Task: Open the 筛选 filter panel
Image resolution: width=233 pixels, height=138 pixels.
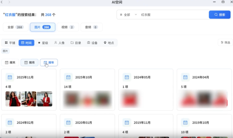Action: pyautogui.click(x=225, y=42)
